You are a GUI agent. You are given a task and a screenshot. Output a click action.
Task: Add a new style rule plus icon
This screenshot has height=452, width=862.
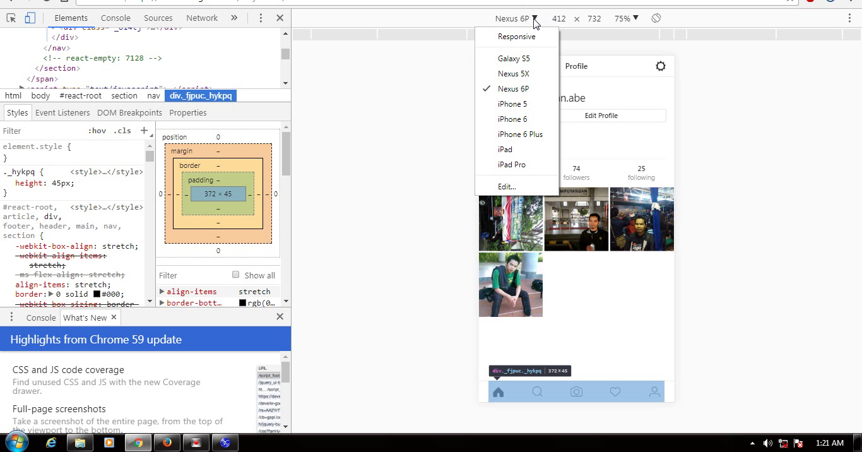(144, 131)
